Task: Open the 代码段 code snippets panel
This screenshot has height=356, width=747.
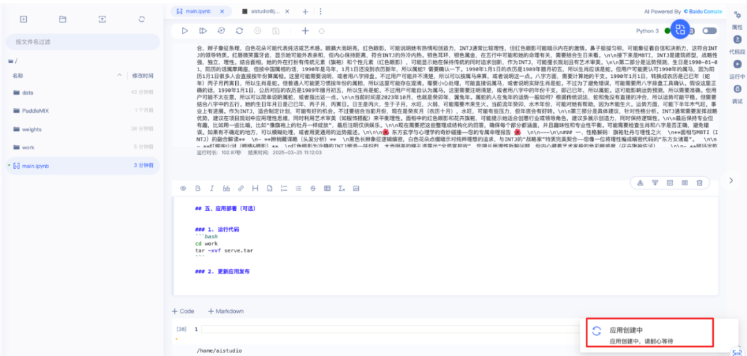Action: [x=737, y=44]
